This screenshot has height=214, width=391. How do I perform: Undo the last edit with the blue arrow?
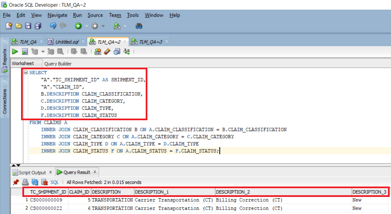click(x=53, y=25)
